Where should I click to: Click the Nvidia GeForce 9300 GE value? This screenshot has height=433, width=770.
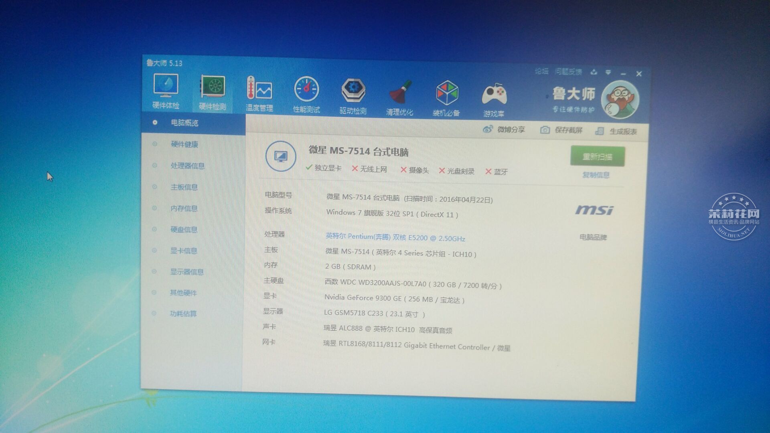pyautogui.click(x=394, y=299)
